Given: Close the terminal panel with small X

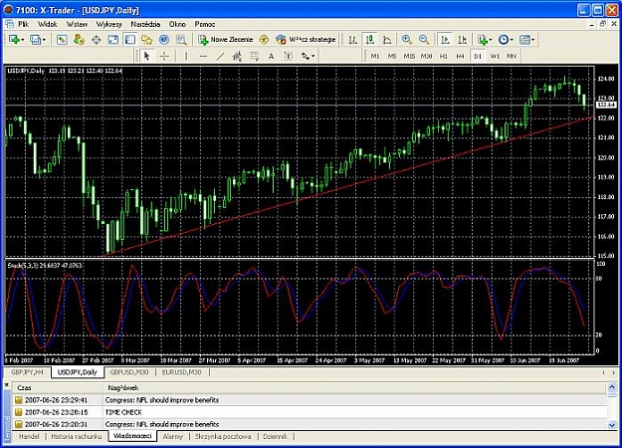Looking at the screenshot, I should [x=6, y=385].
